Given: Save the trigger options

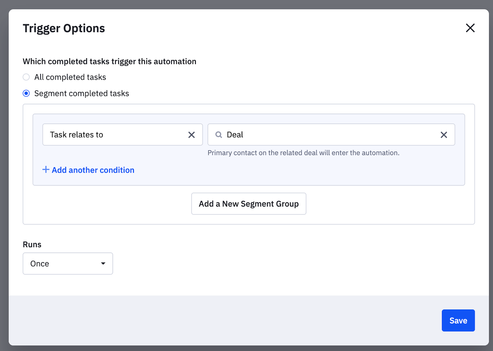Looking at the screenshot, I should pos(458,321).
